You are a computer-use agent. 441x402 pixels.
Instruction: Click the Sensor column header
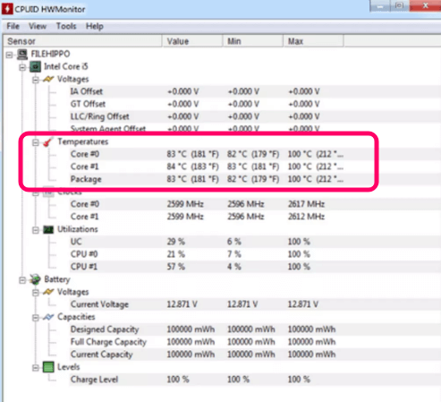pyautogui.click(x=82, y=41)
